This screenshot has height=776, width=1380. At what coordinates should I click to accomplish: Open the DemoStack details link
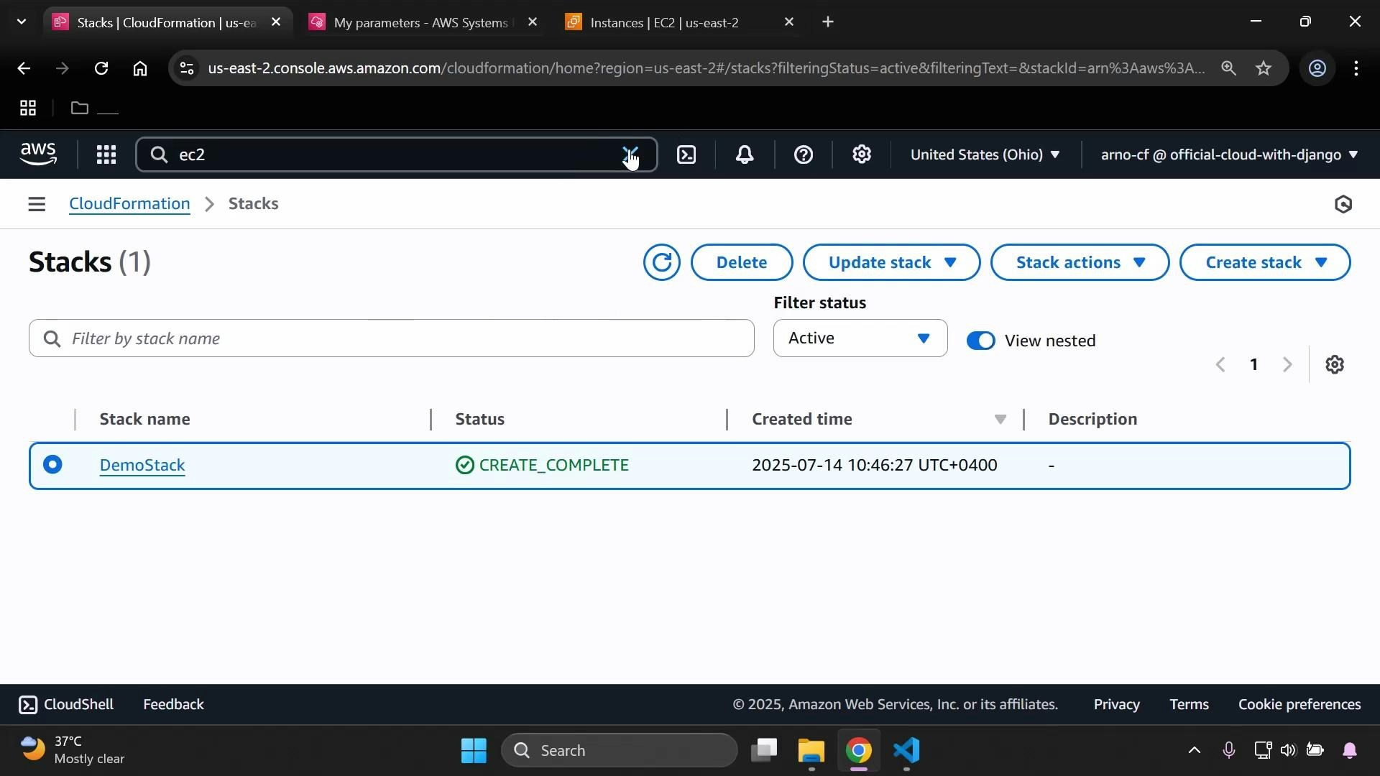click(142, 465)
